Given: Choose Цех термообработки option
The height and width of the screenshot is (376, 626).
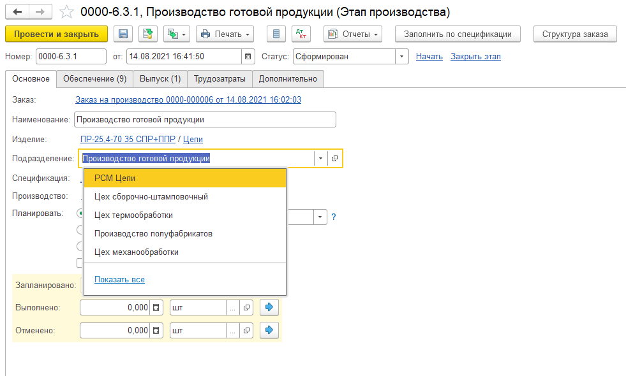Looking at the screenshot, I should click(185, 215).
